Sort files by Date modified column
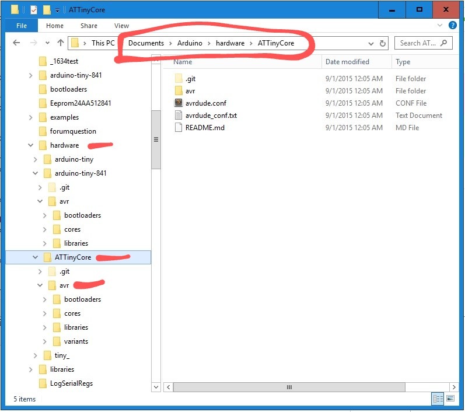Screen dimensions: 465x412 pyautogui.click(x=347, y=62)
